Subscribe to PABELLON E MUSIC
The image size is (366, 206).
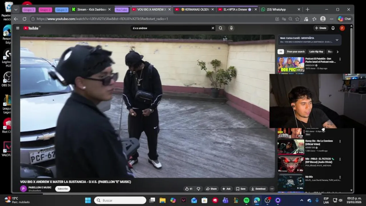pos(63,189)
